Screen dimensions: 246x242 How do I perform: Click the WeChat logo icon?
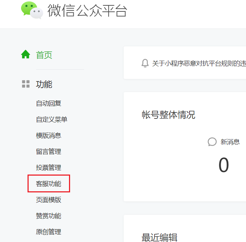pos(32,10)
